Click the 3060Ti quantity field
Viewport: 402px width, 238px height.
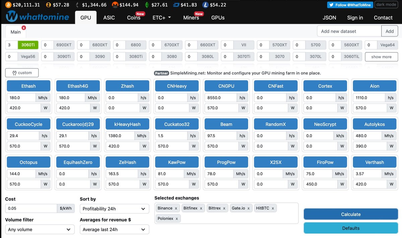(x=11, y=45)
